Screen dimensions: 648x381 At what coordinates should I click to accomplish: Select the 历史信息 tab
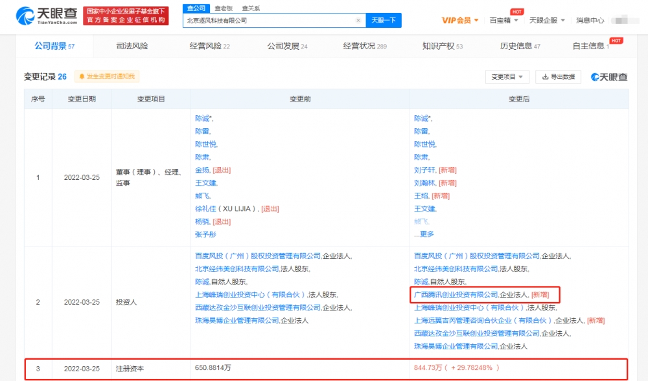tap(520, 46)
